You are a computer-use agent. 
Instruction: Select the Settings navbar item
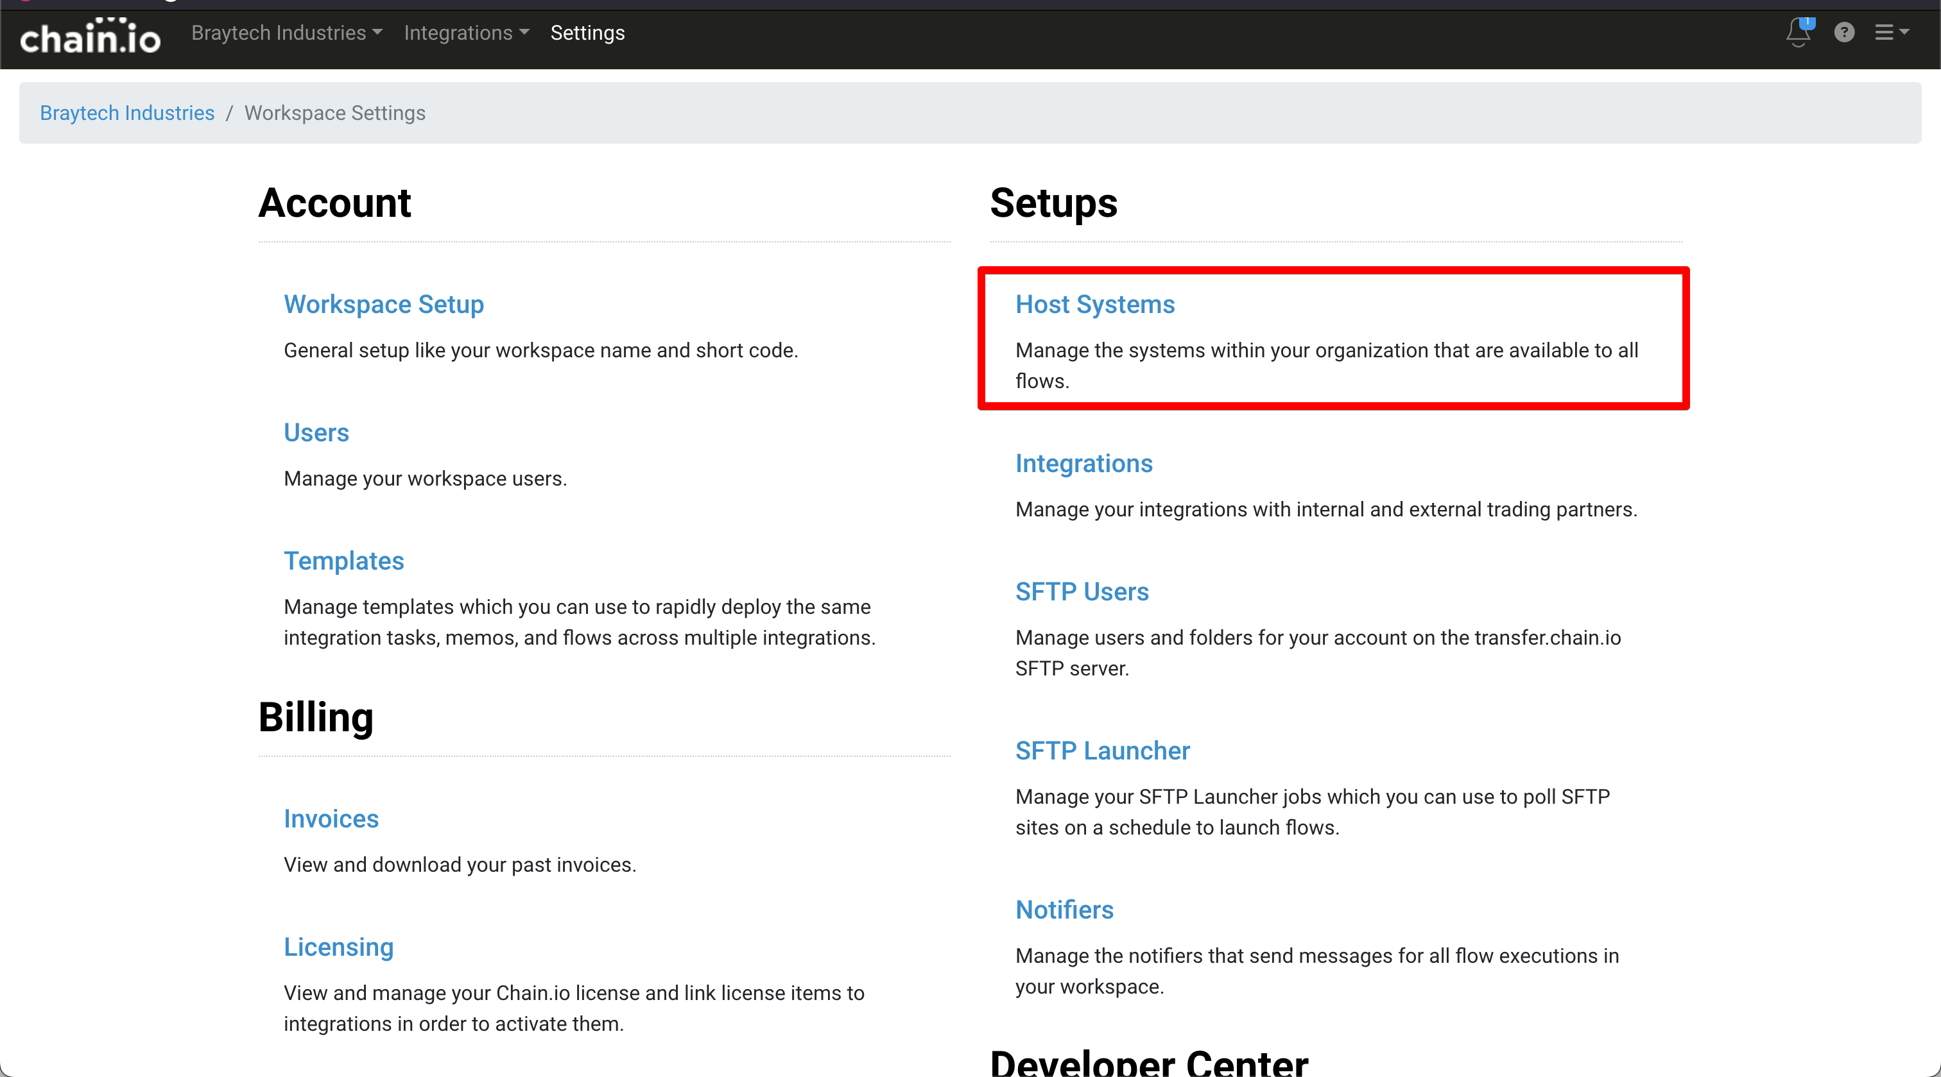tap(587, 32)
